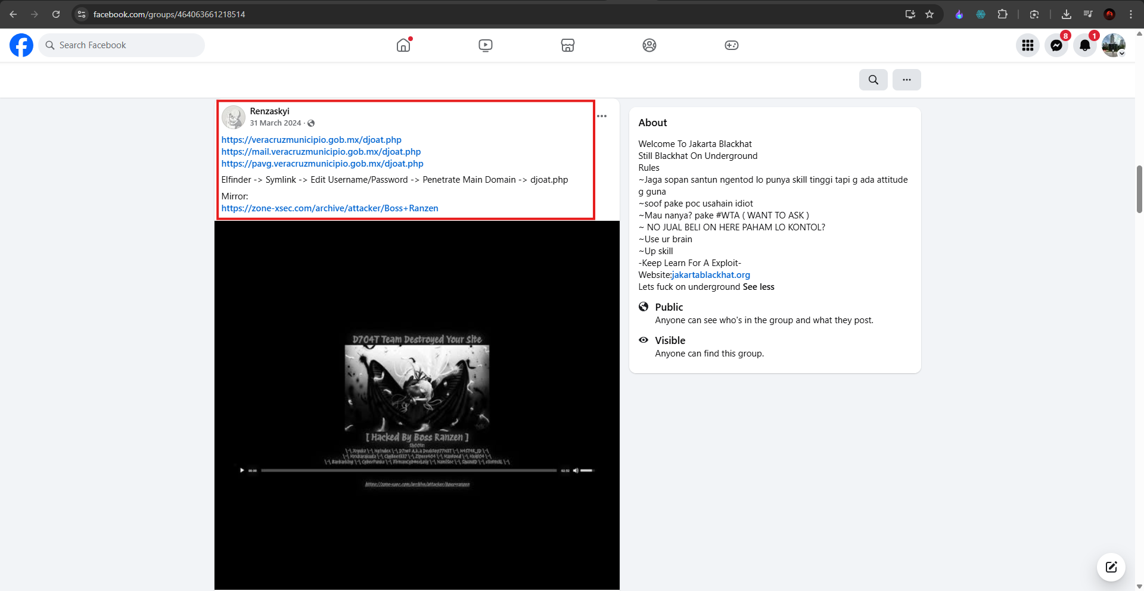This screenshot has width=1144, height=591.
Task: Open the Gaming icon
Action: click(x=732, y=45)
